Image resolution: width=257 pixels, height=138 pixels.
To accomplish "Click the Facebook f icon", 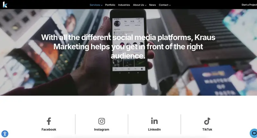I will (x=49, y=121).
